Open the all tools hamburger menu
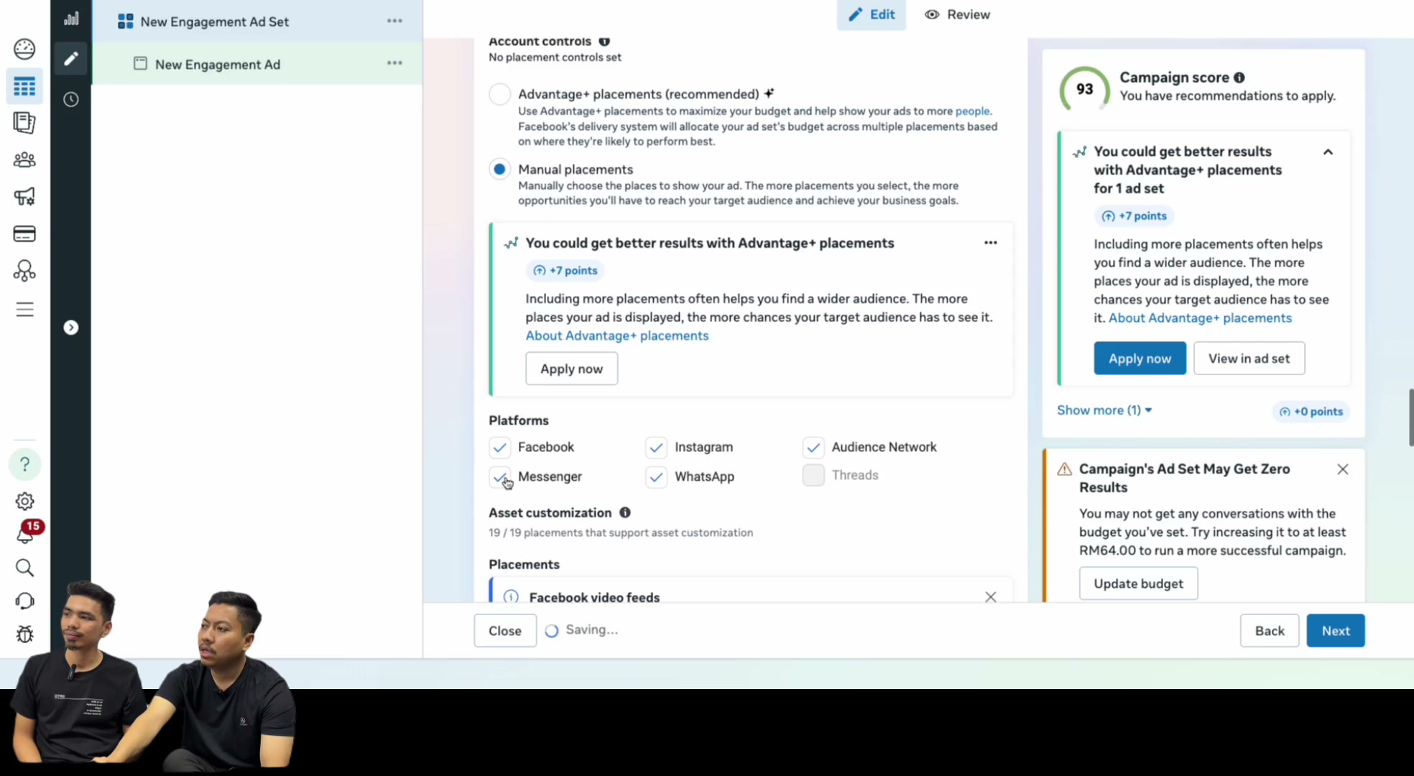1414x776 pixels. 24,309
